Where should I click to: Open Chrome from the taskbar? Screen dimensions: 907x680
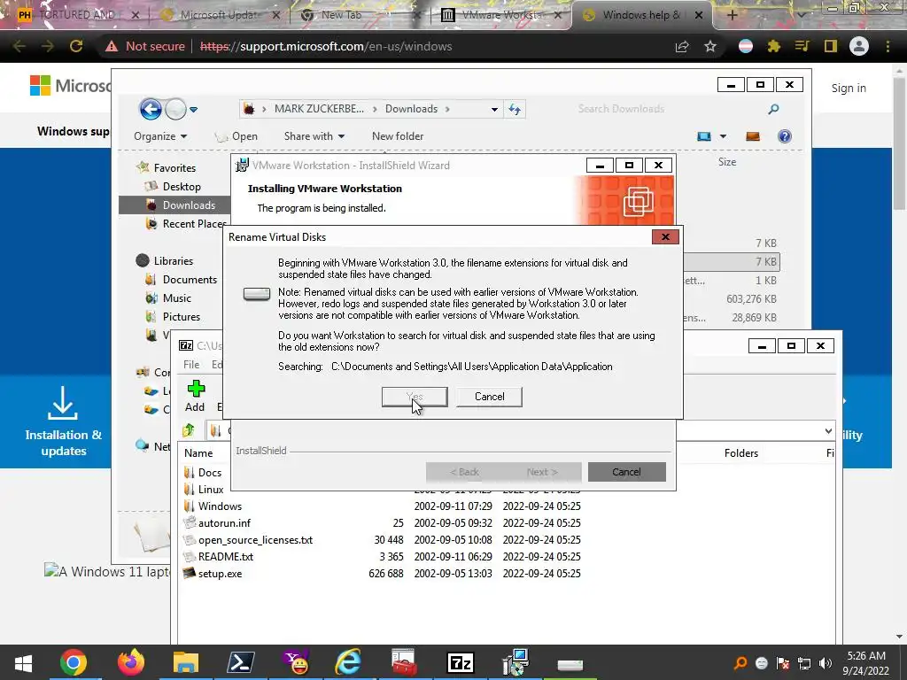tap(73, 663)
